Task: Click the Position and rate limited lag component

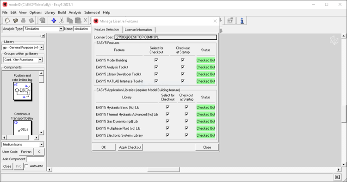Action: click(22, 91)
